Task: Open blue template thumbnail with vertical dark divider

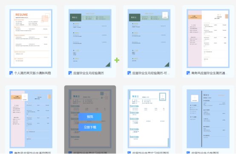Action: [x=208, y=119]
